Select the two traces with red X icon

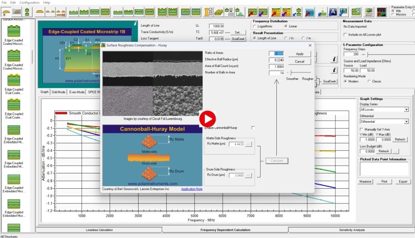(x=61, y=12)
